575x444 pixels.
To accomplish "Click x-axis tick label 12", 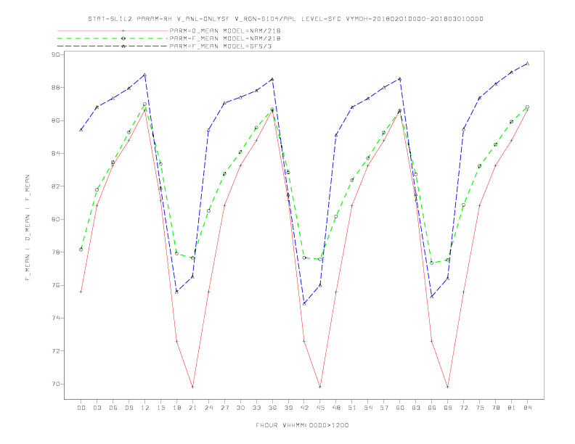I will tap(145, 408).
